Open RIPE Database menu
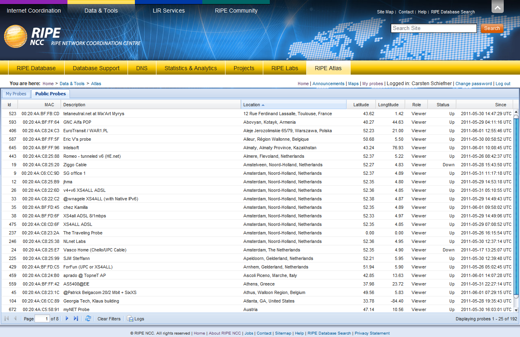This screenshot has height=337, width=520. [x=36, y=68]
